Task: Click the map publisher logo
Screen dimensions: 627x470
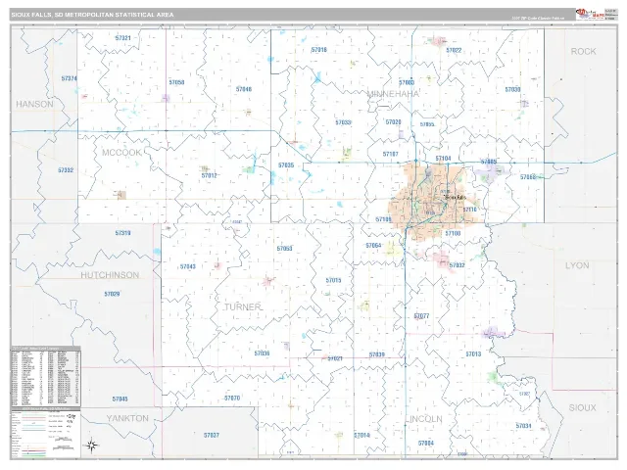Action: coord(590,14)
